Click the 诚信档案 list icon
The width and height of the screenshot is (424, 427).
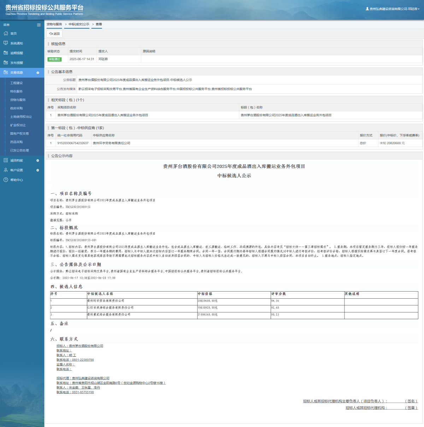[6, 160]
